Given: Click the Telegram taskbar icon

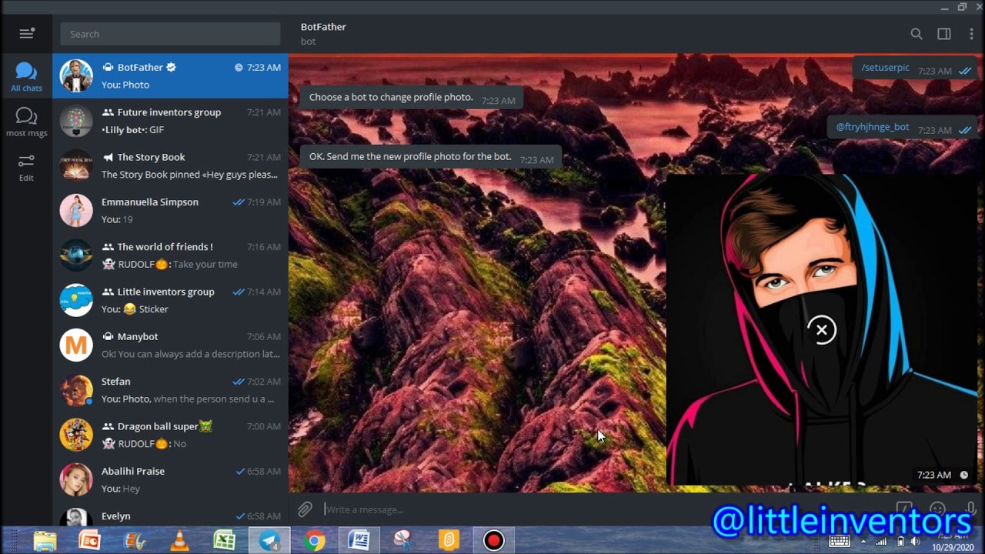Looking at the screenshot, I should (x=269, y=541).
